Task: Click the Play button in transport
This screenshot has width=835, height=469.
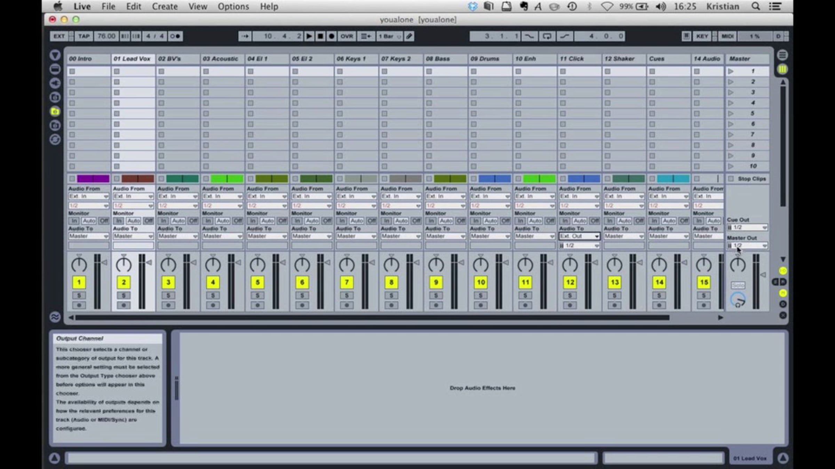Action: (x=309, y=36)
